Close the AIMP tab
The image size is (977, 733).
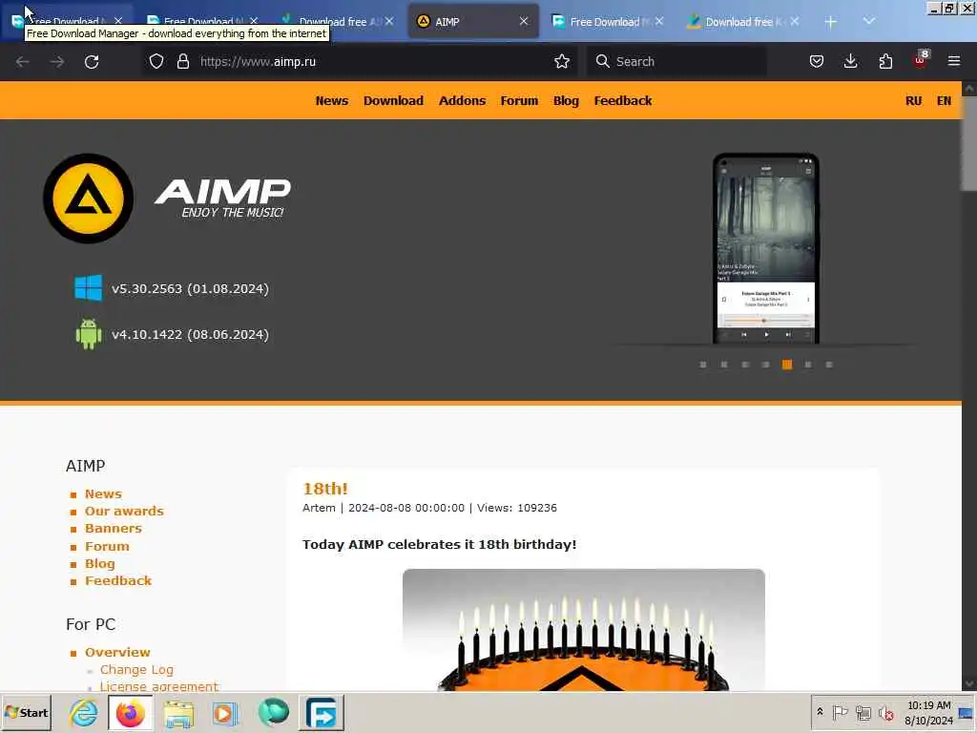(x=524, y=22)
